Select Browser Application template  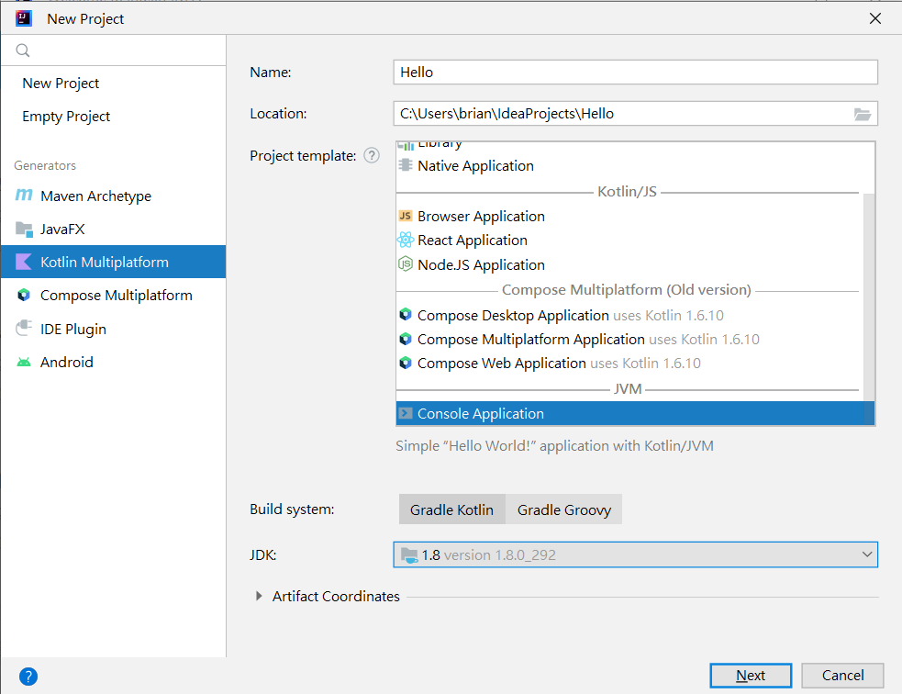(629, 217)
